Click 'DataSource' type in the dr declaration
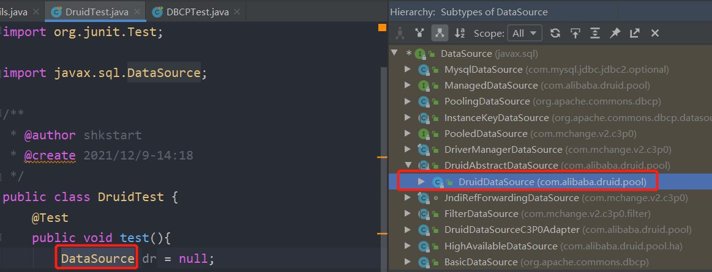Viewport: 712px width, 272px height. pyautogui.click(x=98, y=259)
